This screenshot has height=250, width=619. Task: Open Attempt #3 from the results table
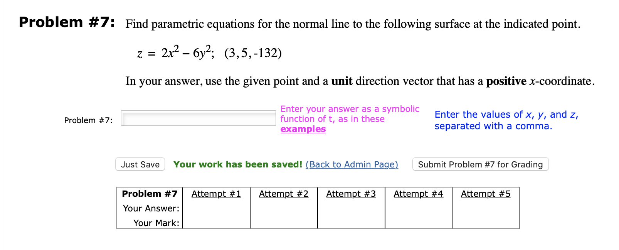tap(351, 194)
